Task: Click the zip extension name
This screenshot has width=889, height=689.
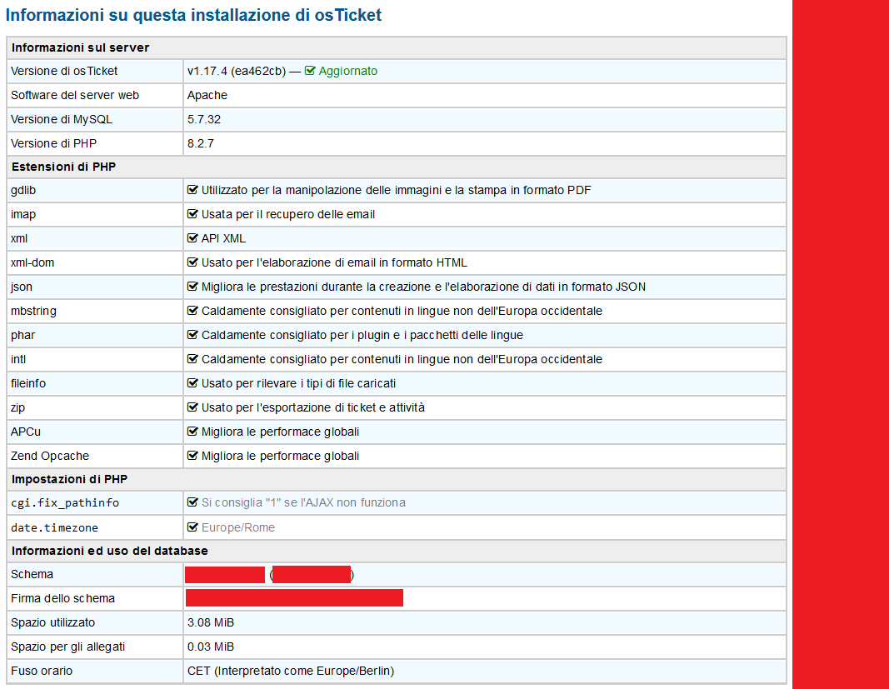Action: point(17,407)
